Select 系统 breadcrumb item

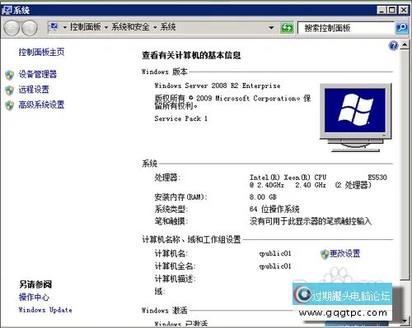[168, 27]
